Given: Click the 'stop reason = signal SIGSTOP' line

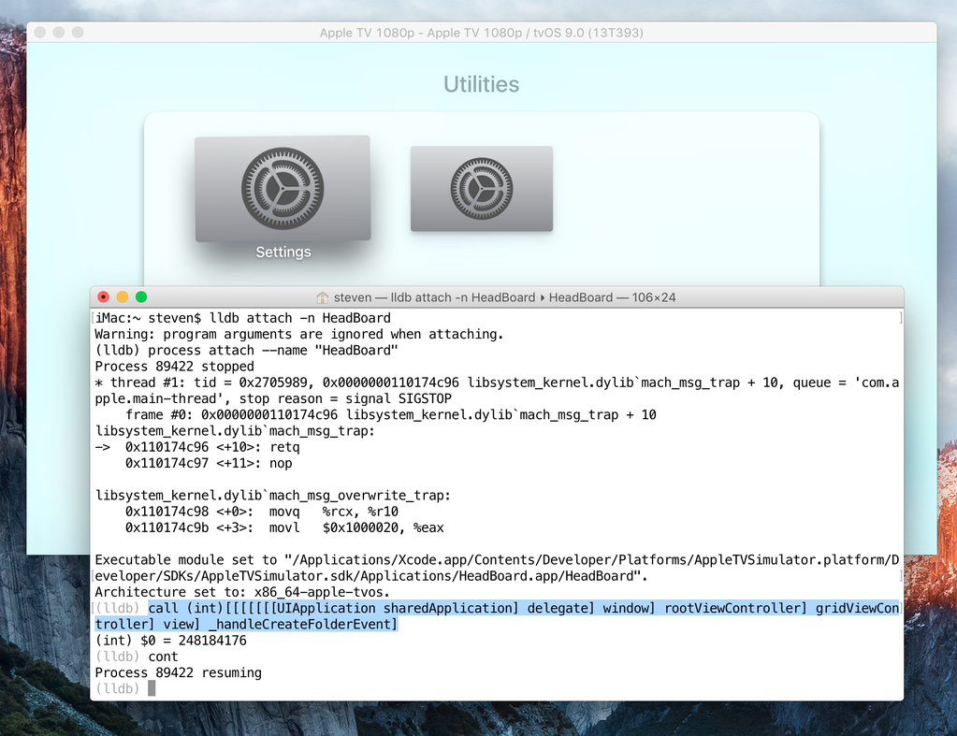Looking at the screenshot, I should (273, 398).
